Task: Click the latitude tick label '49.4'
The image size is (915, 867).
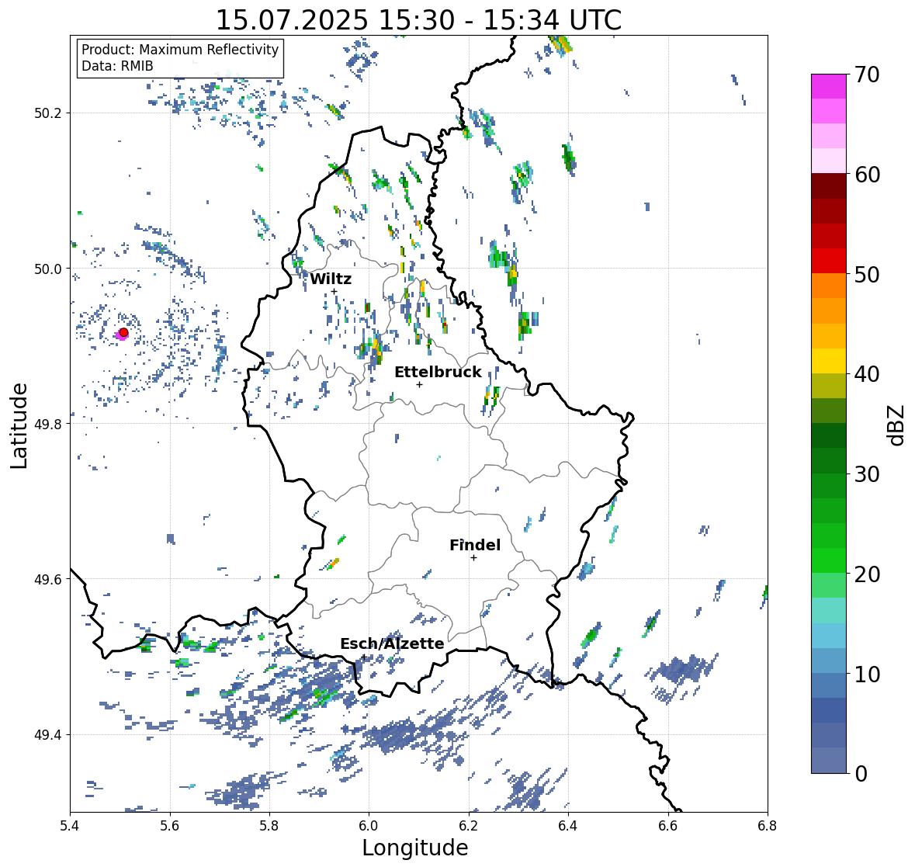Action: (x=48, y=734)
